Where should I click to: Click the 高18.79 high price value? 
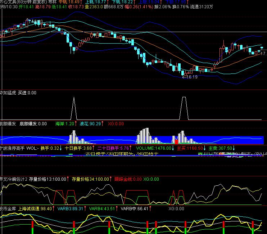click(x=43, y=7)
